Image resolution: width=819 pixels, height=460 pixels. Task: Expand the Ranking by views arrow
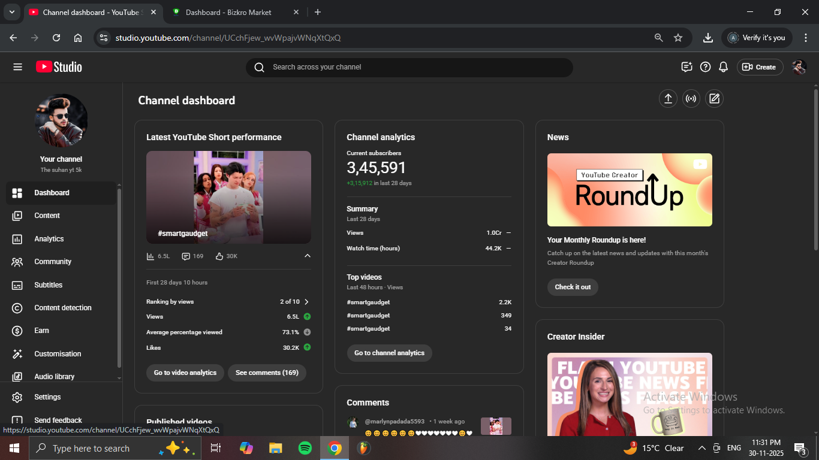click(x=306, y=302)
